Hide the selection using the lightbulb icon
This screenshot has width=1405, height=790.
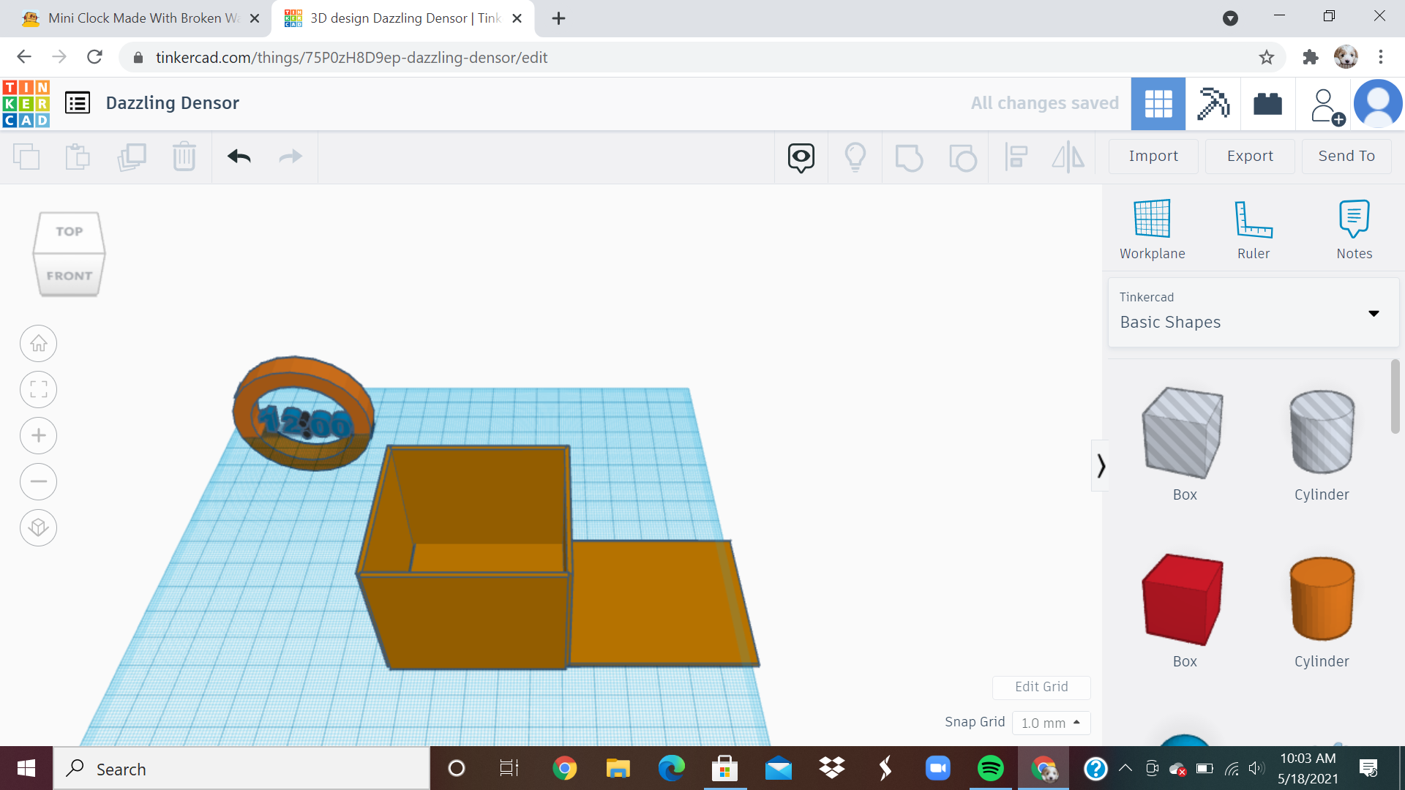[x=855, y=157]
